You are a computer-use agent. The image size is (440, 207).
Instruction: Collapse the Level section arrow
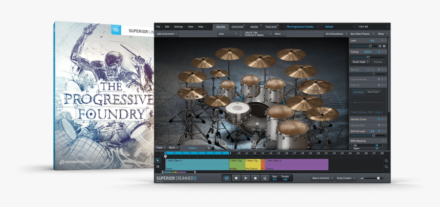coord(385,41)
